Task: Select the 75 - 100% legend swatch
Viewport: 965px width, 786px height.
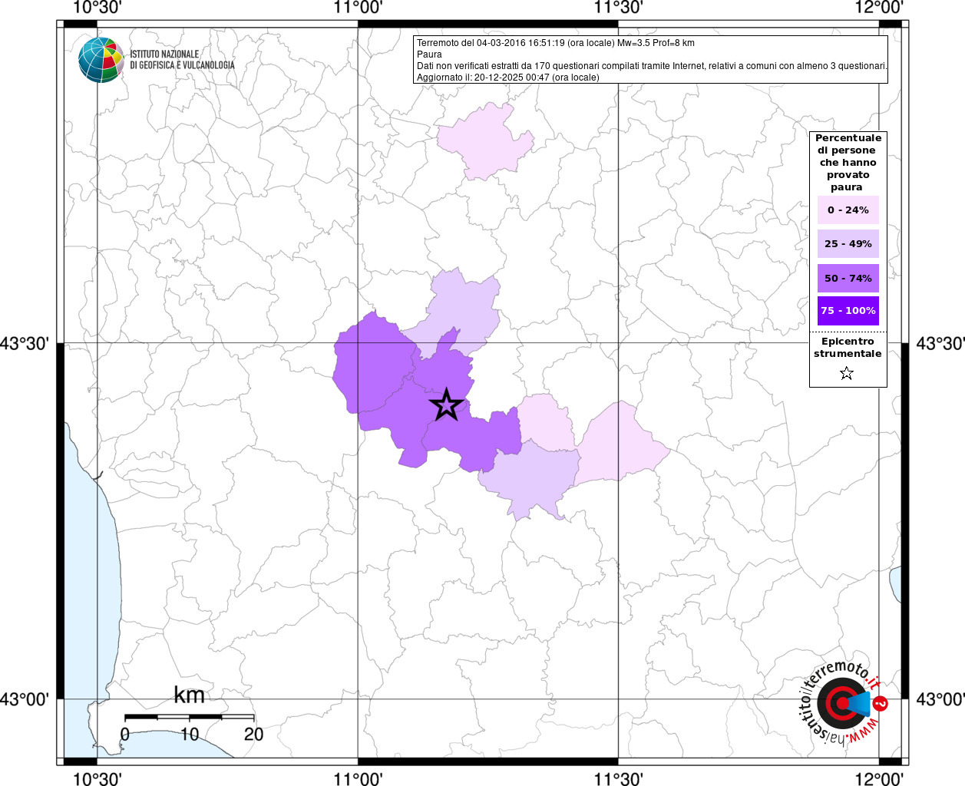Action: (x=848, y=310)
